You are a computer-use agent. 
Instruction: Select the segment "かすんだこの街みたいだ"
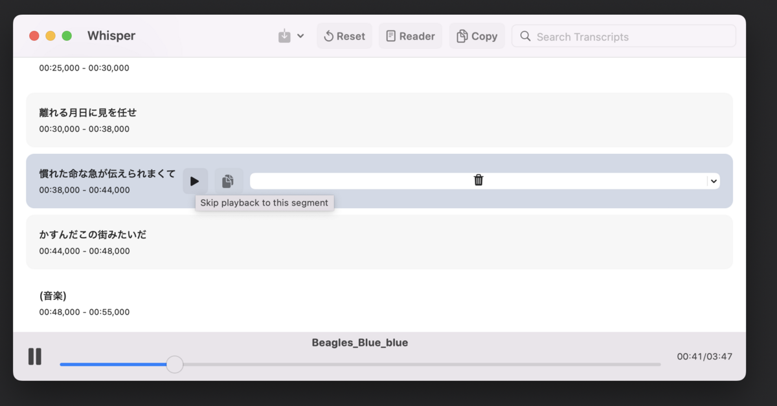379,242
